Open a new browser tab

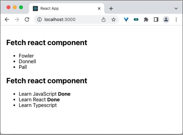tap(111, 9)
